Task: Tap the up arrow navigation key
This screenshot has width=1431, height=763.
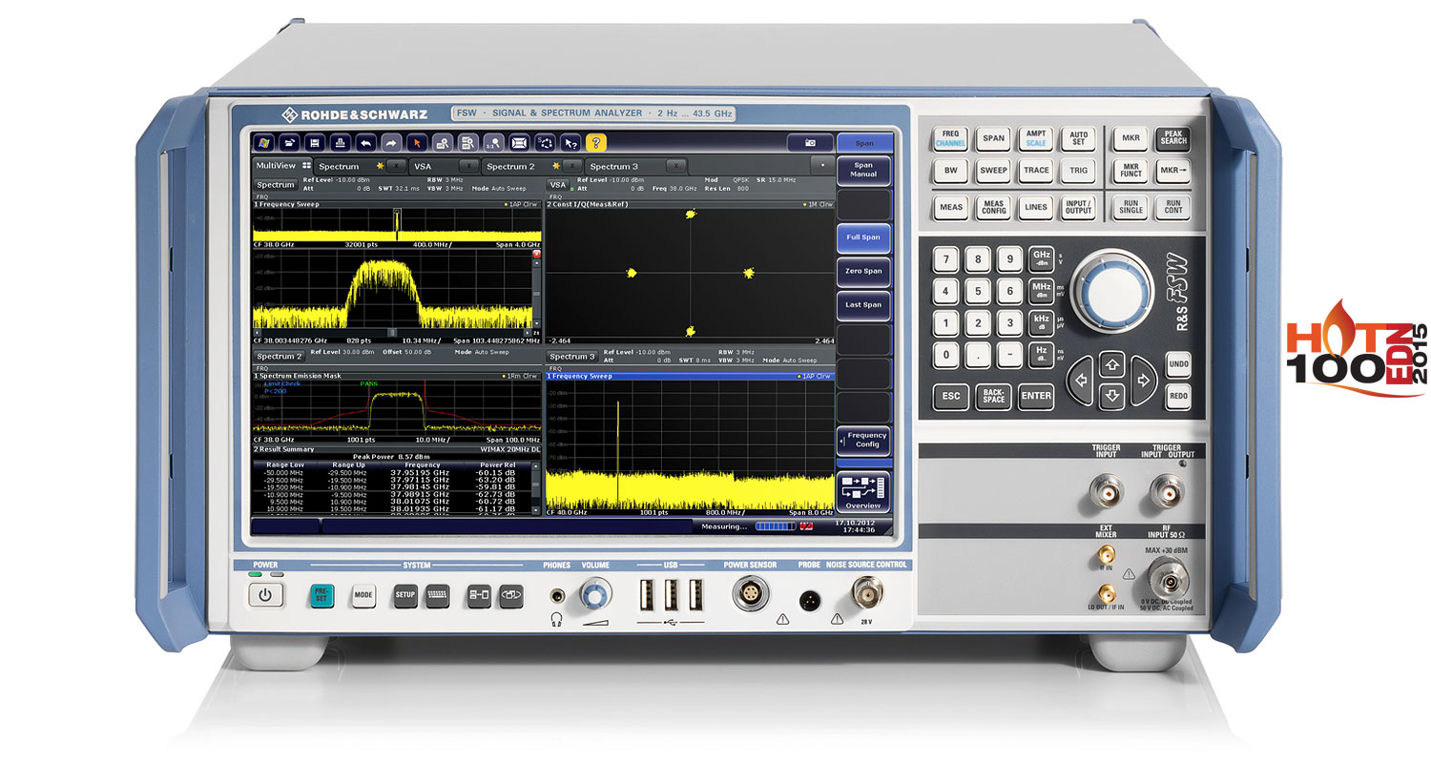Action: pos(1111,363)
